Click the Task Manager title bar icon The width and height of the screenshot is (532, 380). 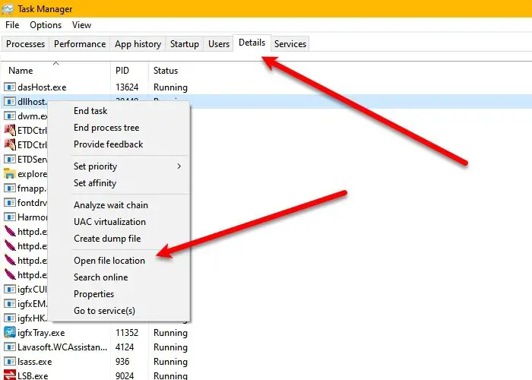tap(7, 9)
